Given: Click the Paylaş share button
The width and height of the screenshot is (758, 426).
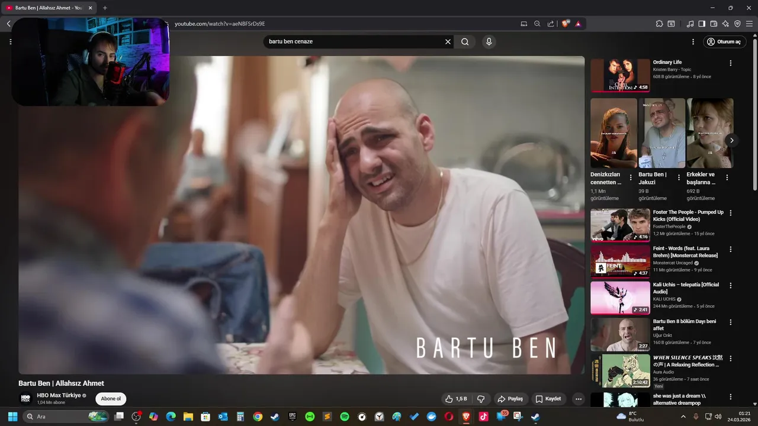Looking at the screenshot, I should (x=510, y=399).
